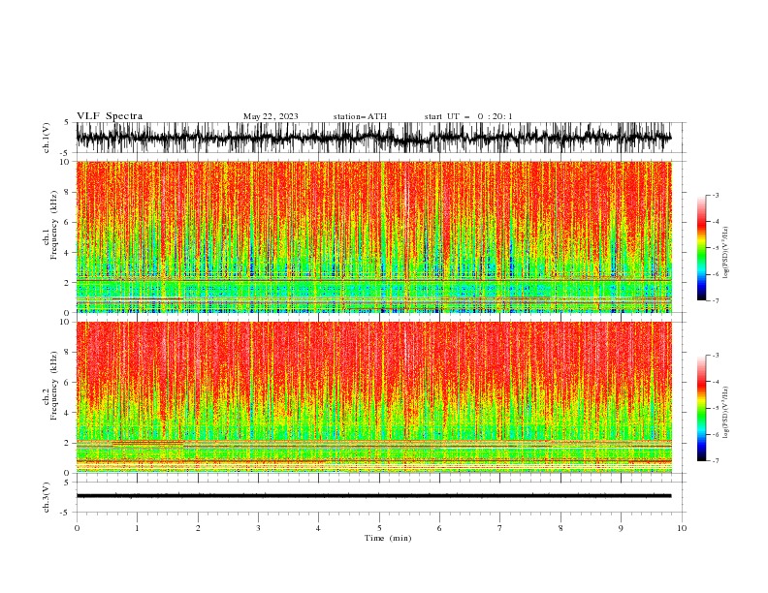Click the time axis tick label "10"

(682, 528)
